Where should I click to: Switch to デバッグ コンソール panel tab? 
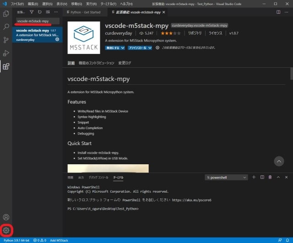click(98, 178)
